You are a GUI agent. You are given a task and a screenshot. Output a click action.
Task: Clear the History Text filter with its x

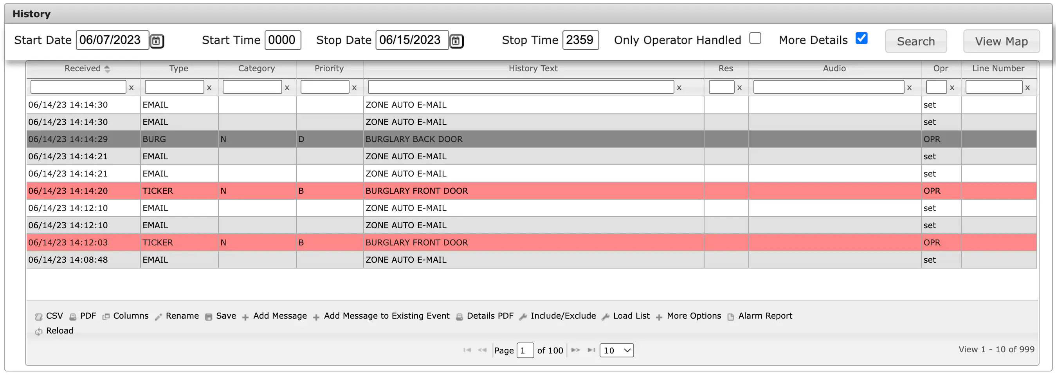[679, 87]
